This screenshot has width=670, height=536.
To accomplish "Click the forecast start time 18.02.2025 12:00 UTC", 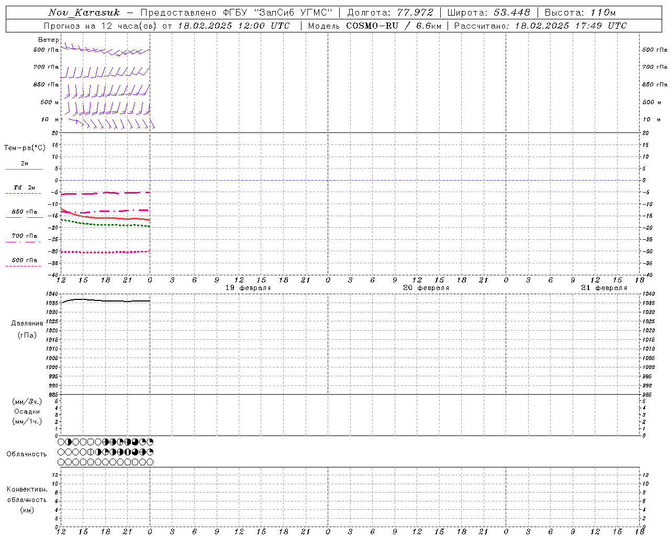I will pos(233,26).
